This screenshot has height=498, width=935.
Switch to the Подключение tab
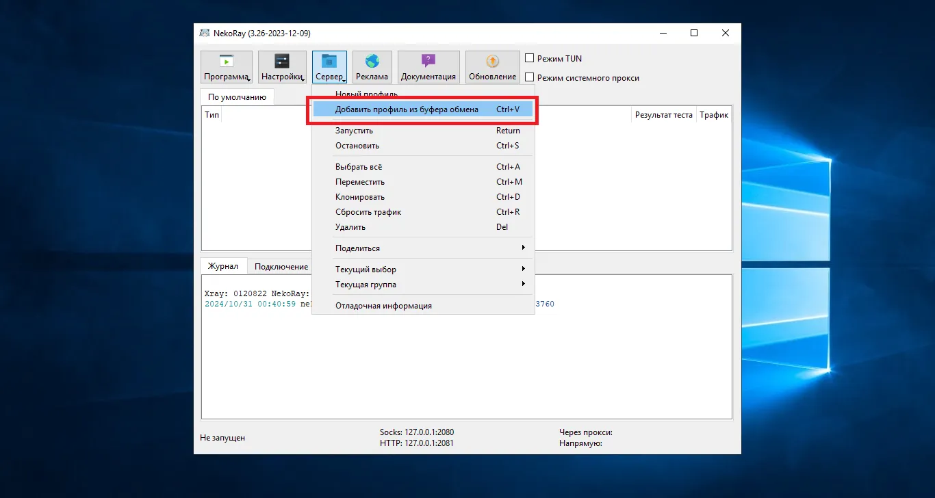(x=281, y=266)
